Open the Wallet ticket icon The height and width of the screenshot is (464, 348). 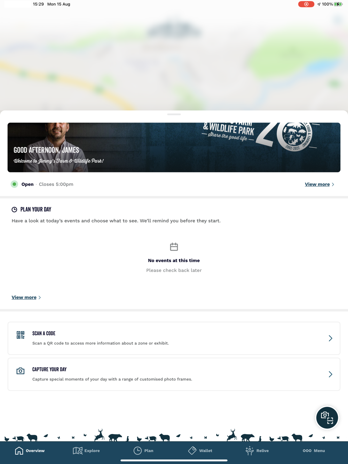tap(192, 450)
